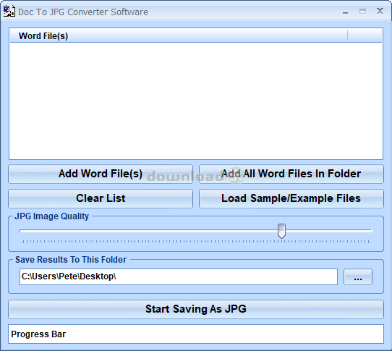The width and height of the screenshot is (392, 351).
Task: Click the Word File(s) column header
Action: (x=179, y=36)
